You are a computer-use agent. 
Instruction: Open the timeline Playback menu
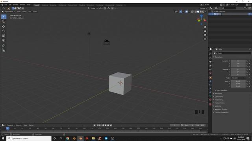(x=11, y=125)
